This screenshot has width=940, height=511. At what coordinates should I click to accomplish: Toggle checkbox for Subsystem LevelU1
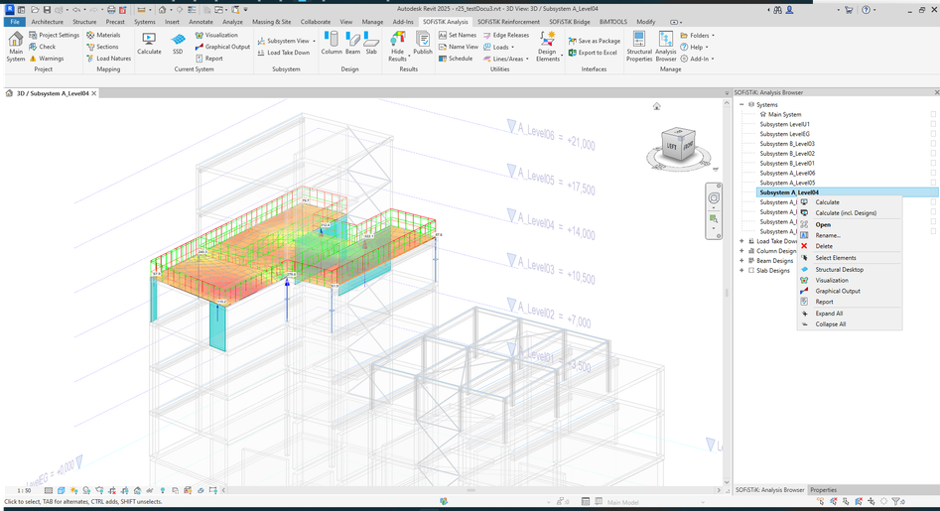[933, 124]
